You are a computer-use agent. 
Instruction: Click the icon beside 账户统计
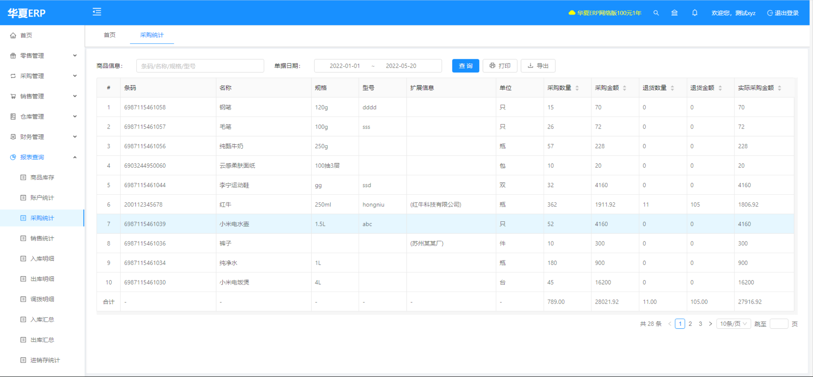click(23, 198)
